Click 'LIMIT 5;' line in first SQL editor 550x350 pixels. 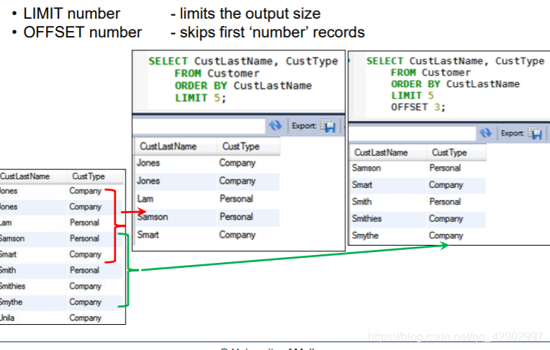click(201, 98)
